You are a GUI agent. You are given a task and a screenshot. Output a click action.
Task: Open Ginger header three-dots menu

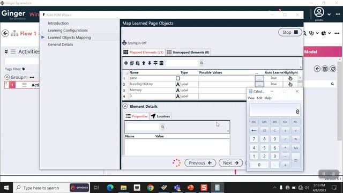click(x=338, y=14)
